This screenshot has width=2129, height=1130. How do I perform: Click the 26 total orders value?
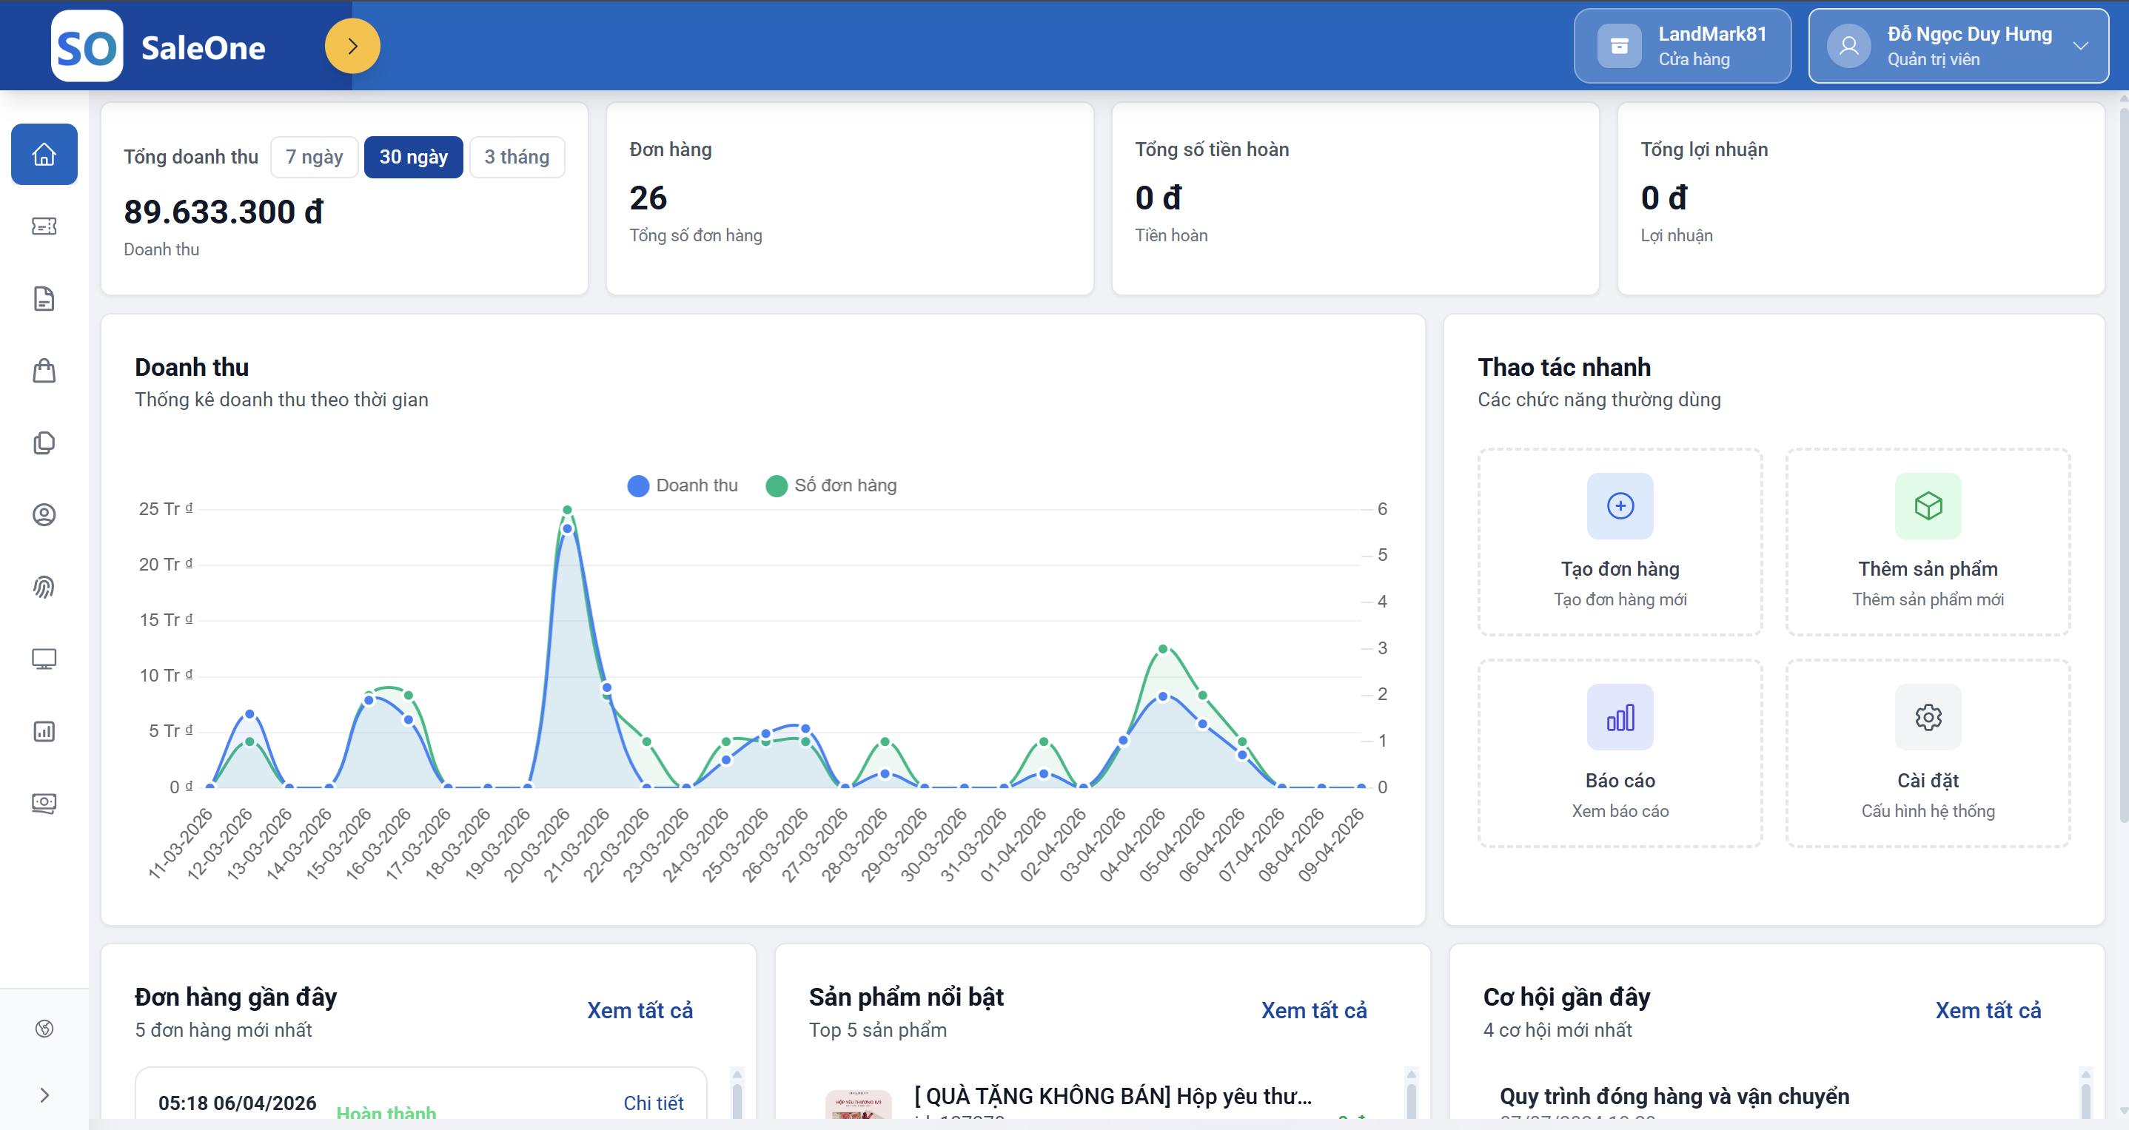(648, 198)
